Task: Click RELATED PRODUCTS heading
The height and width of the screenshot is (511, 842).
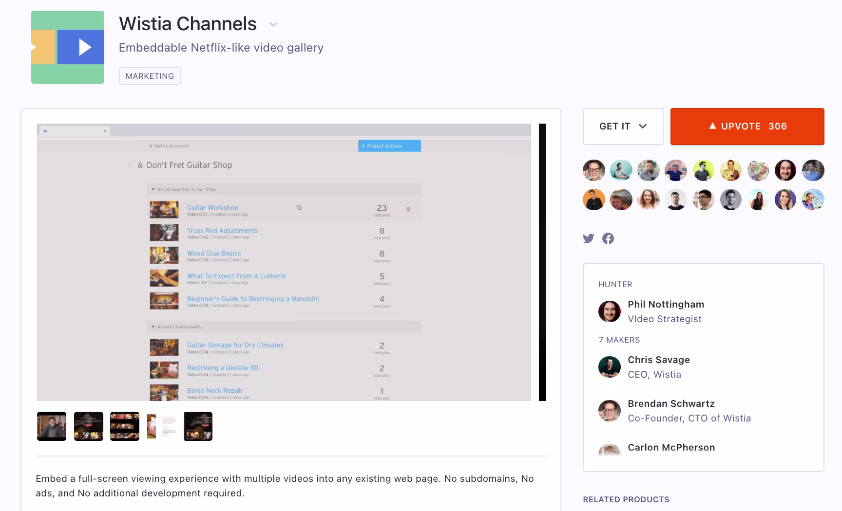Action: point(626,499)
